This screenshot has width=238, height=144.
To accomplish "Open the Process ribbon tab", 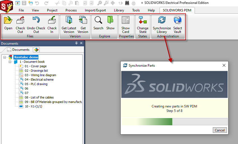I will click(71, 10).
